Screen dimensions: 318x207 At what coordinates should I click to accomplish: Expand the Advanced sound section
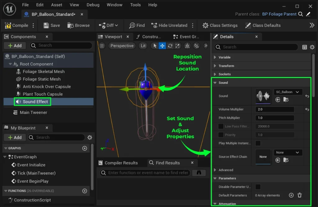pyautogui.click(x=225, y=170)
